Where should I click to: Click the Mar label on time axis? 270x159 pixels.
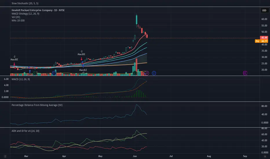tap(26, 156)
